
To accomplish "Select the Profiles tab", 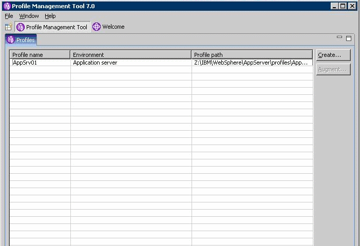I will click(x=21, y=40).
